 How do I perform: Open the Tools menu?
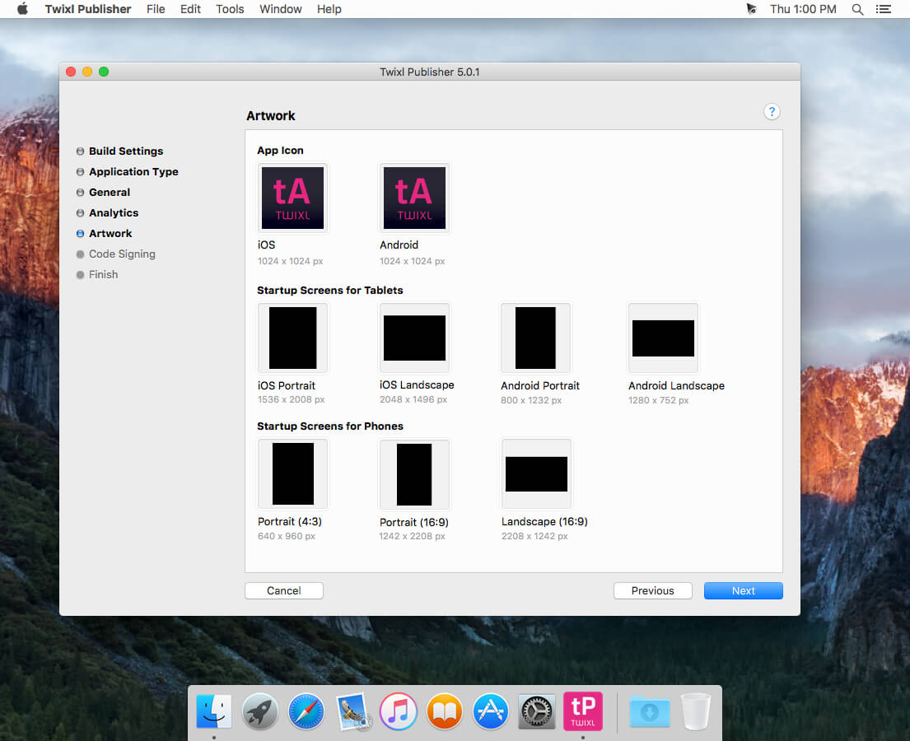(x=230, y=9)
